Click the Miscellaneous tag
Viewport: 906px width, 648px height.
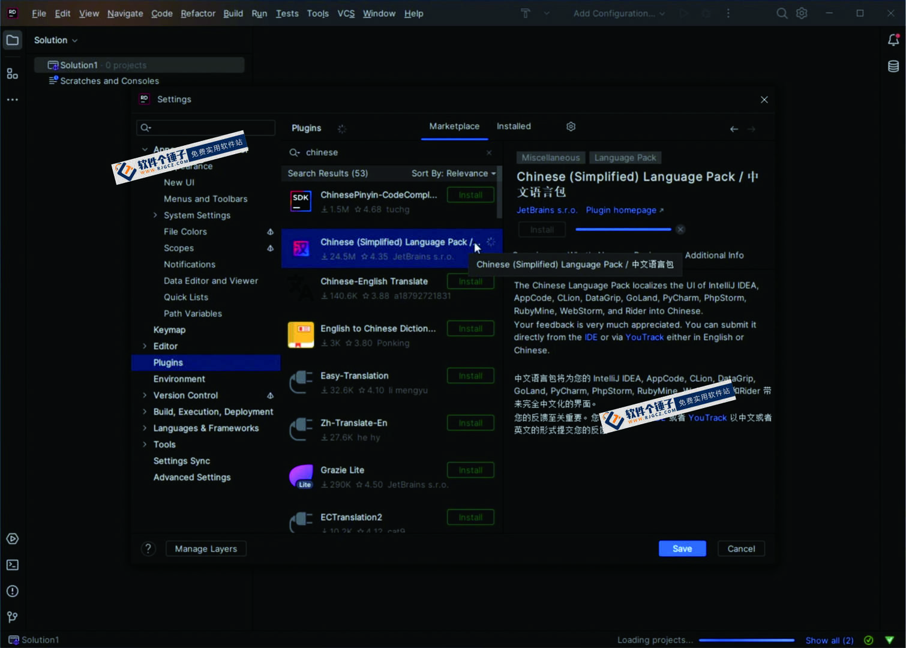(x=551, y=157)
